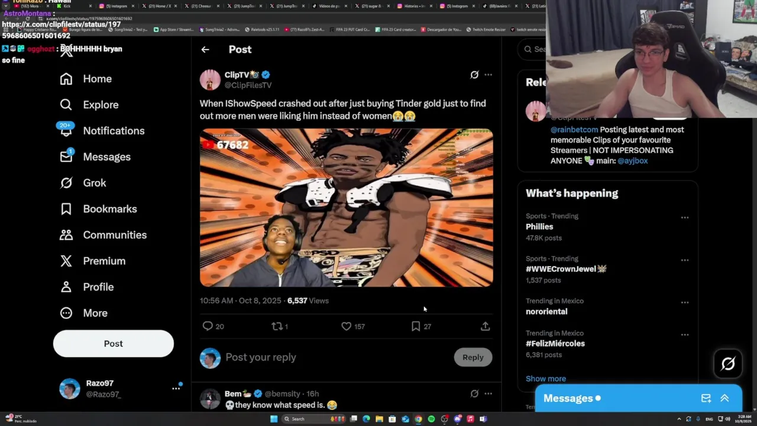Open options for Phillies trend
This screenshot has width=757, height=426.
pyautogui.click(x=684, y=218)
